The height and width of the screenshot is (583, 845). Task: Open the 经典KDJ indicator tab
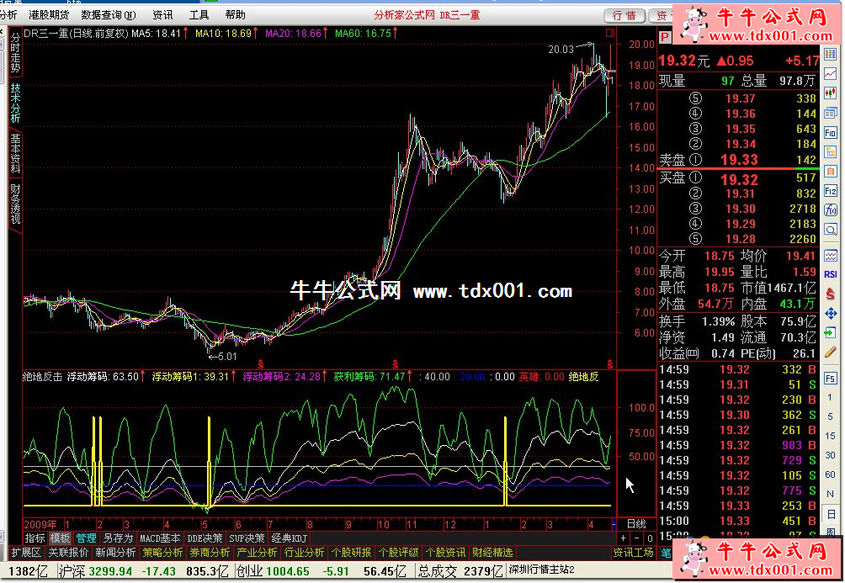289,538
